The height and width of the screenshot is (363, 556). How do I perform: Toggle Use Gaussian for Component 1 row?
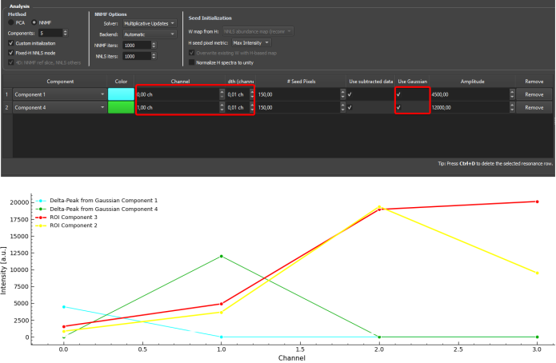[398, 94]
